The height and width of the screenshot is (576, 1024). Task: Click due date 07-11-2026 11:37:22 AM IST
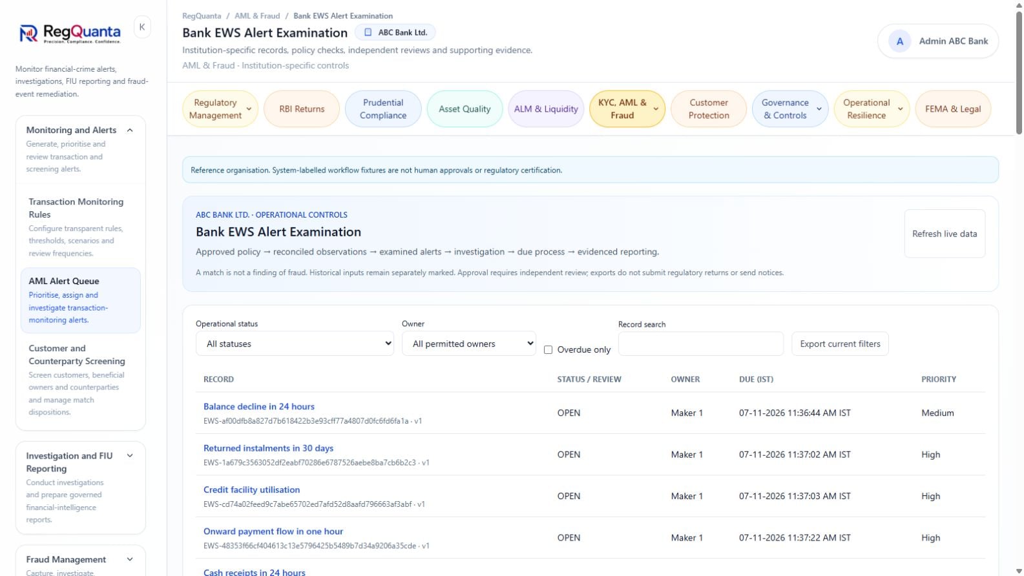[795, 538]
